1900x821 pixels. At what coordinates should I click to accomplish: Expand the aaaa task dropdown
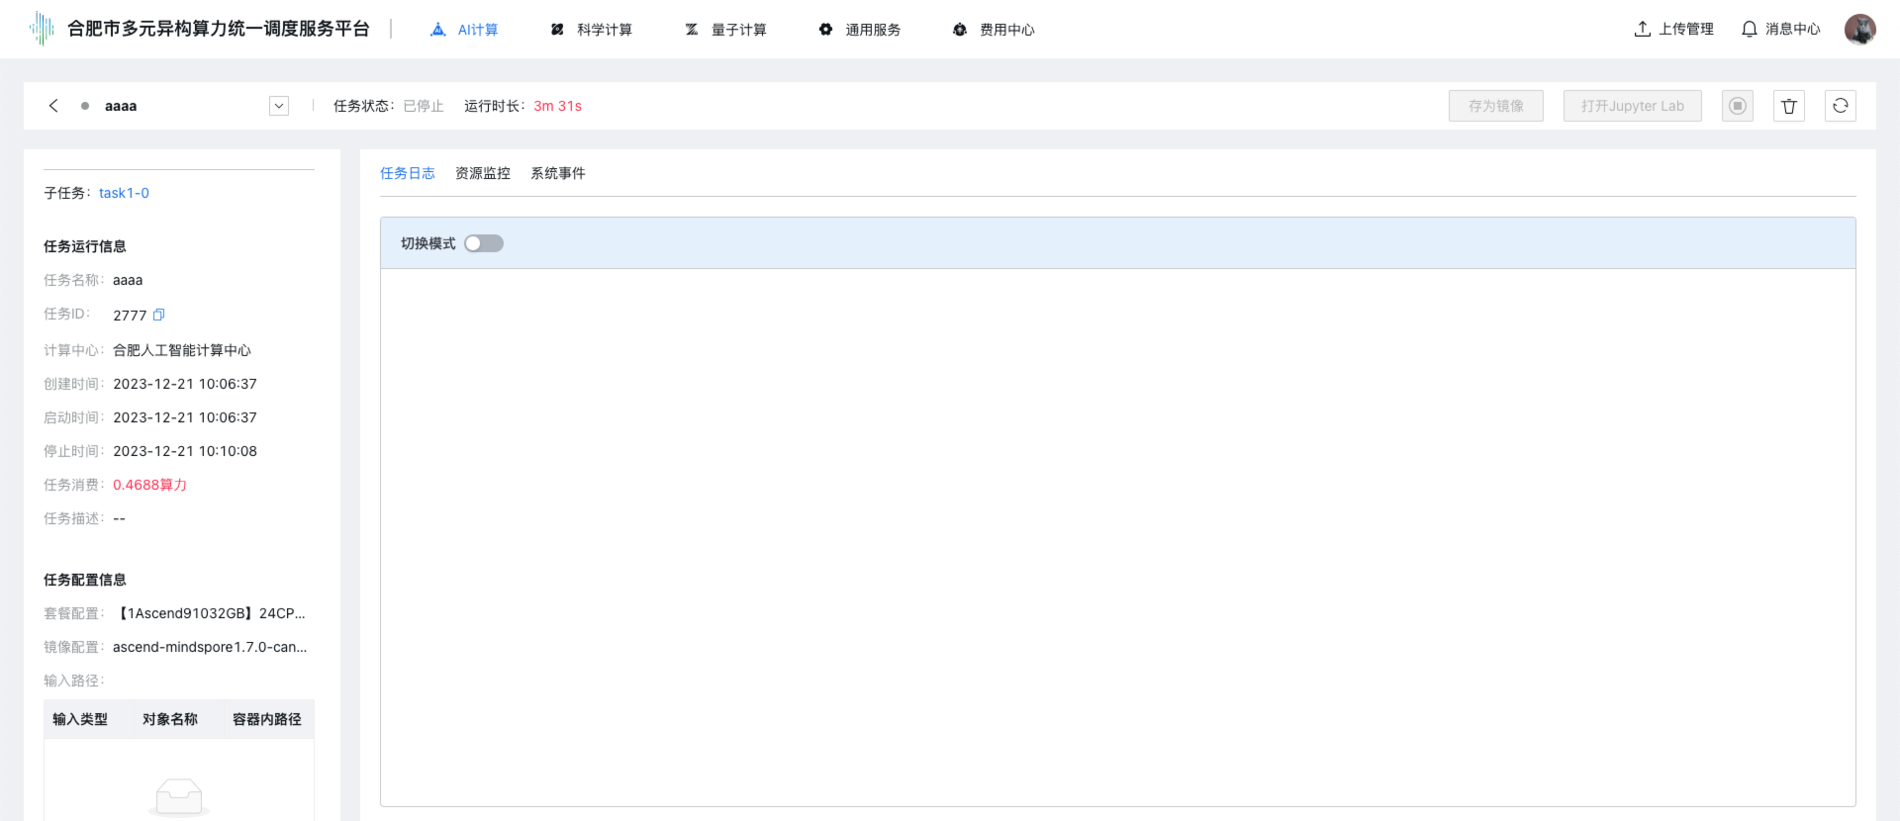pos(279,106)
